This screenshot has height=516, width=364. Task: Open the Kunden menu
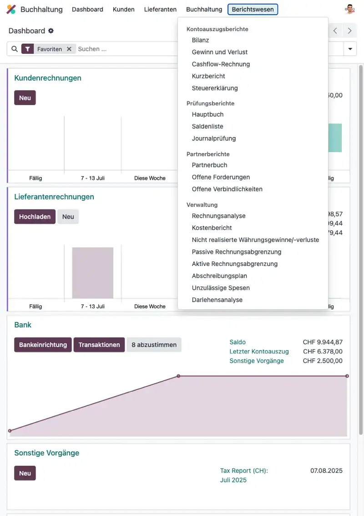click(123, 9)
